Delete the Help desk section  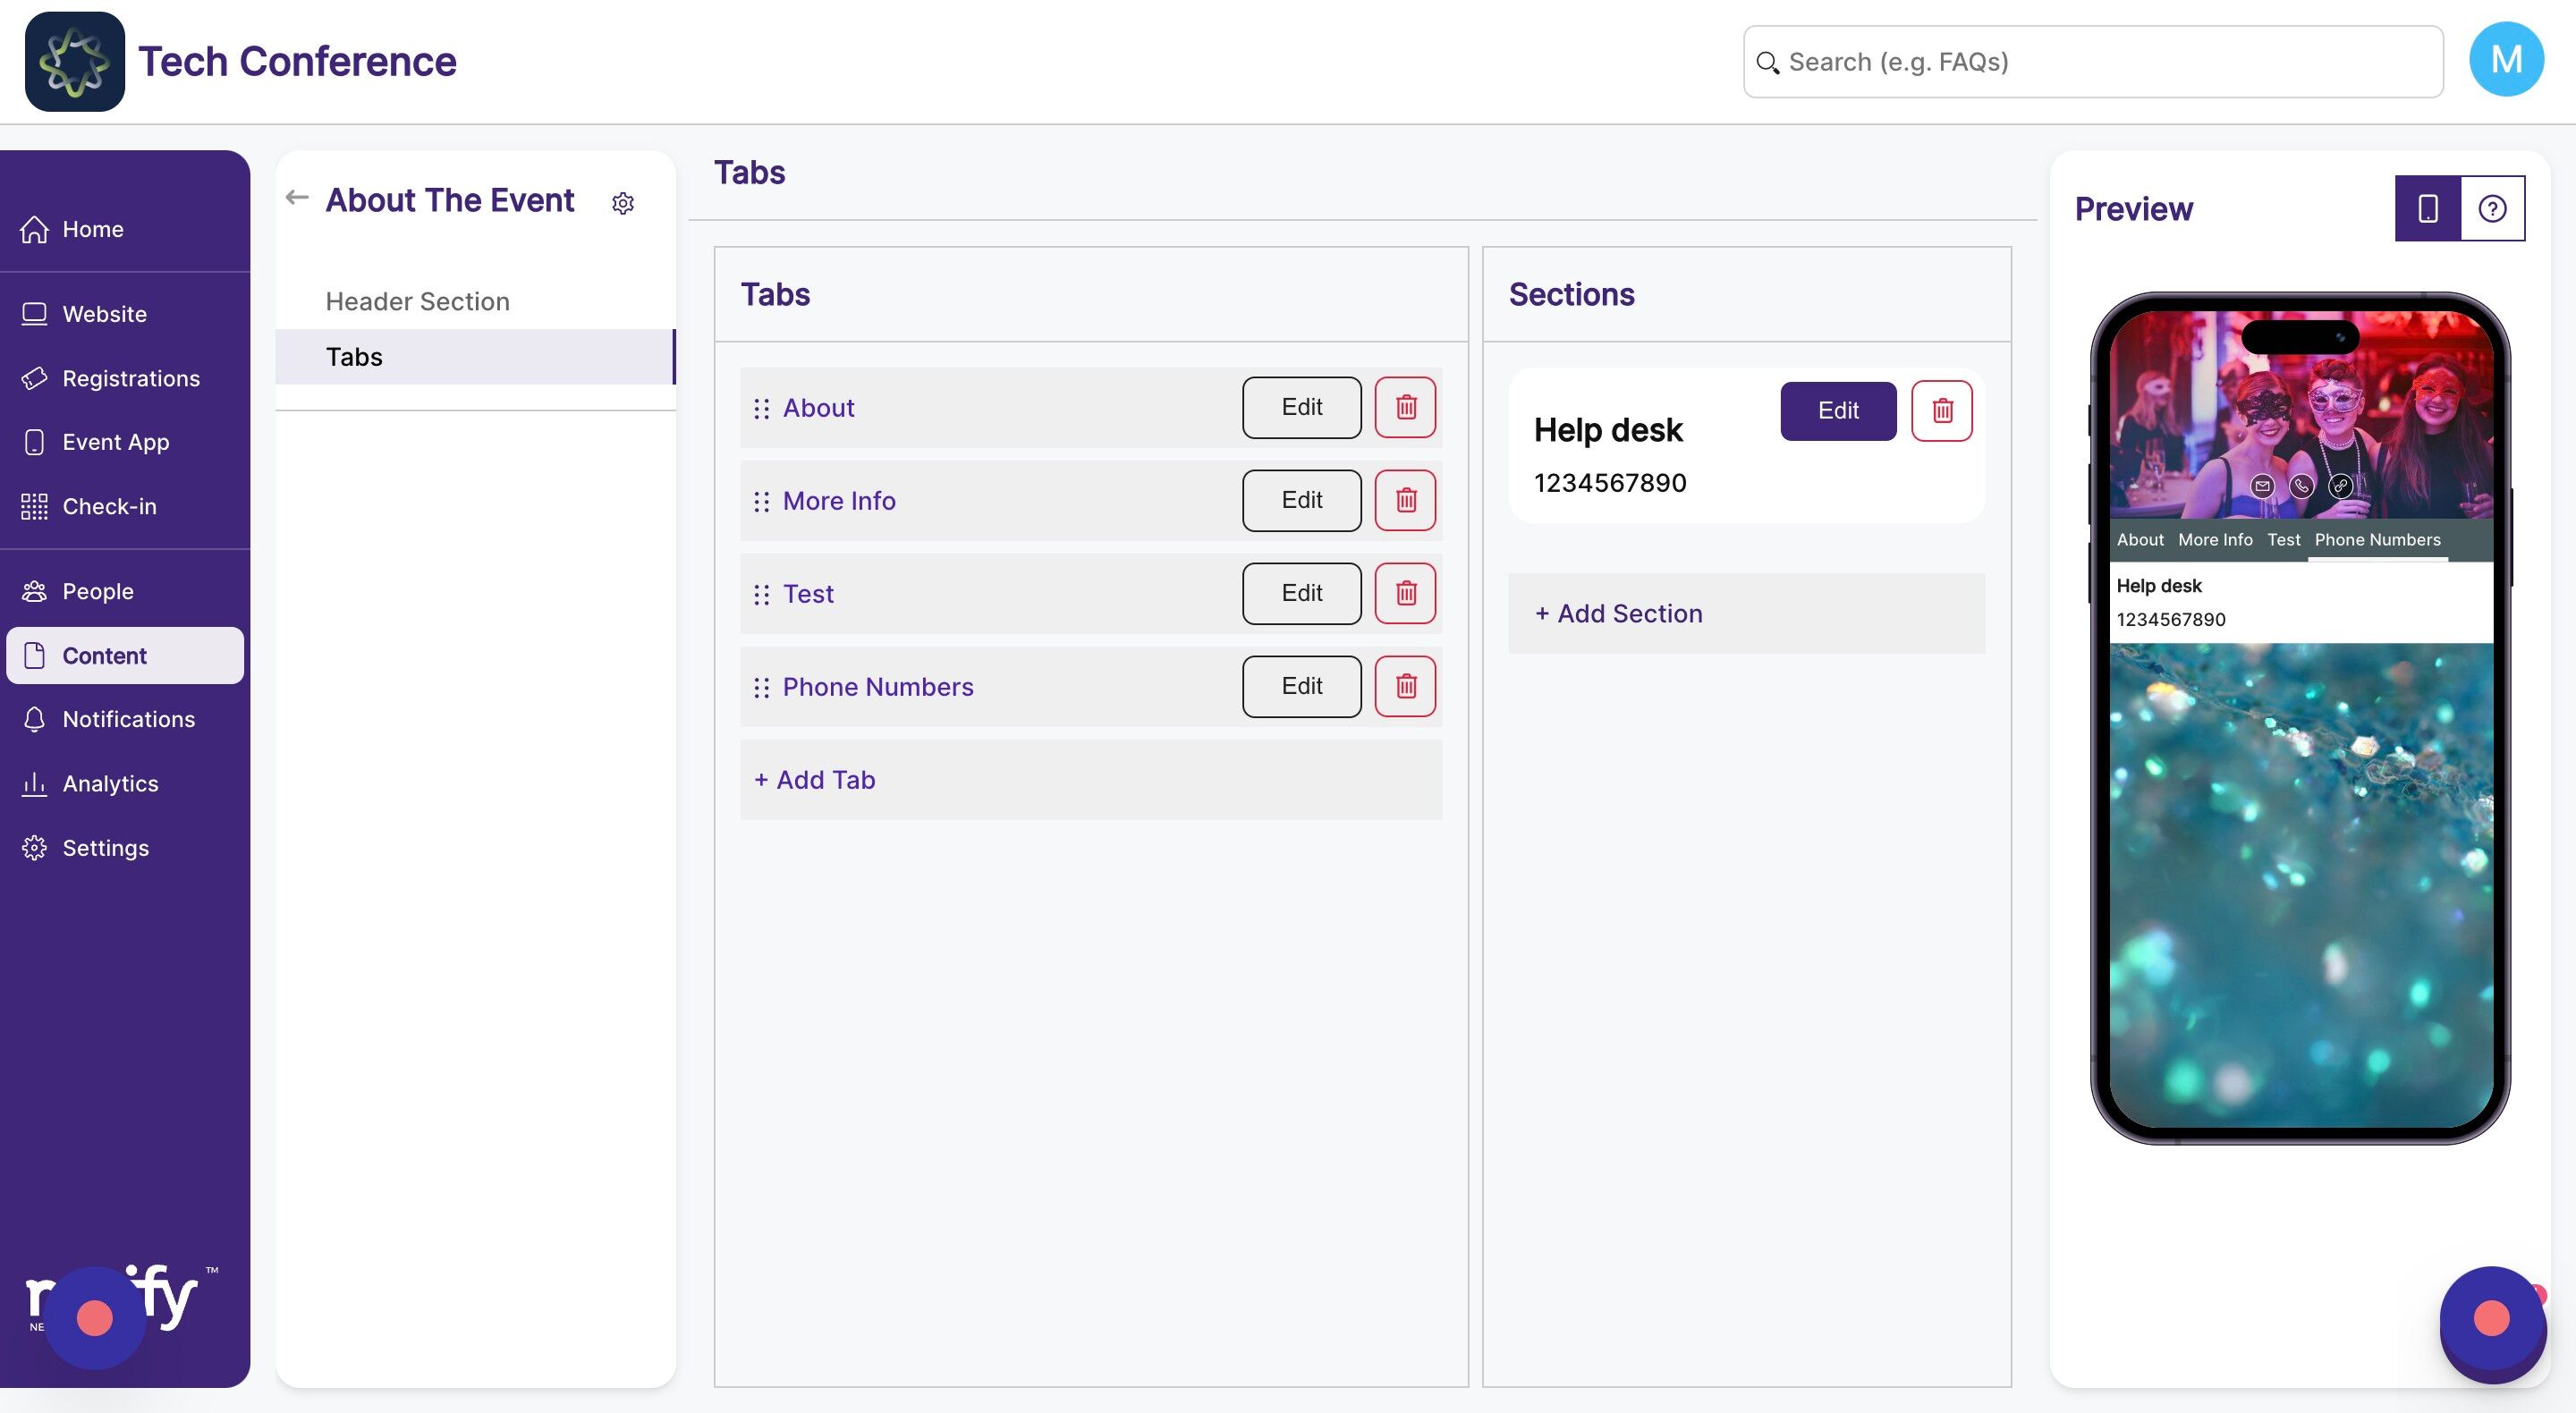click(x=1941, y=410)
